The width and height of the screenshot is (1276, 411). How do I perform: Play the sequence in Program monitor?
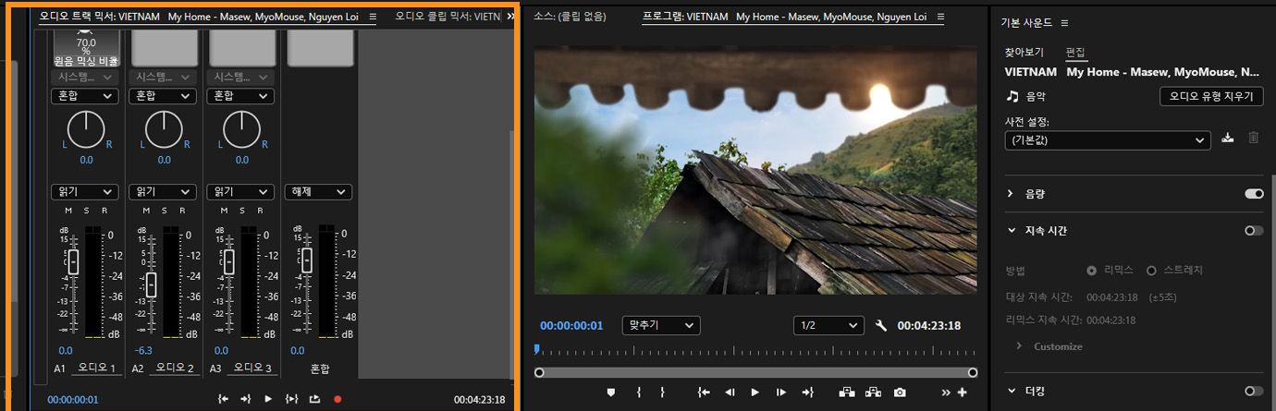coord(755,393)
